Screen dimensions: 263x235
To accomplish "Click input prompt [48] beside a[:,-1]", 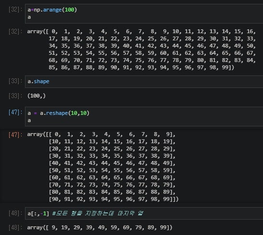I will pos(15,213).
